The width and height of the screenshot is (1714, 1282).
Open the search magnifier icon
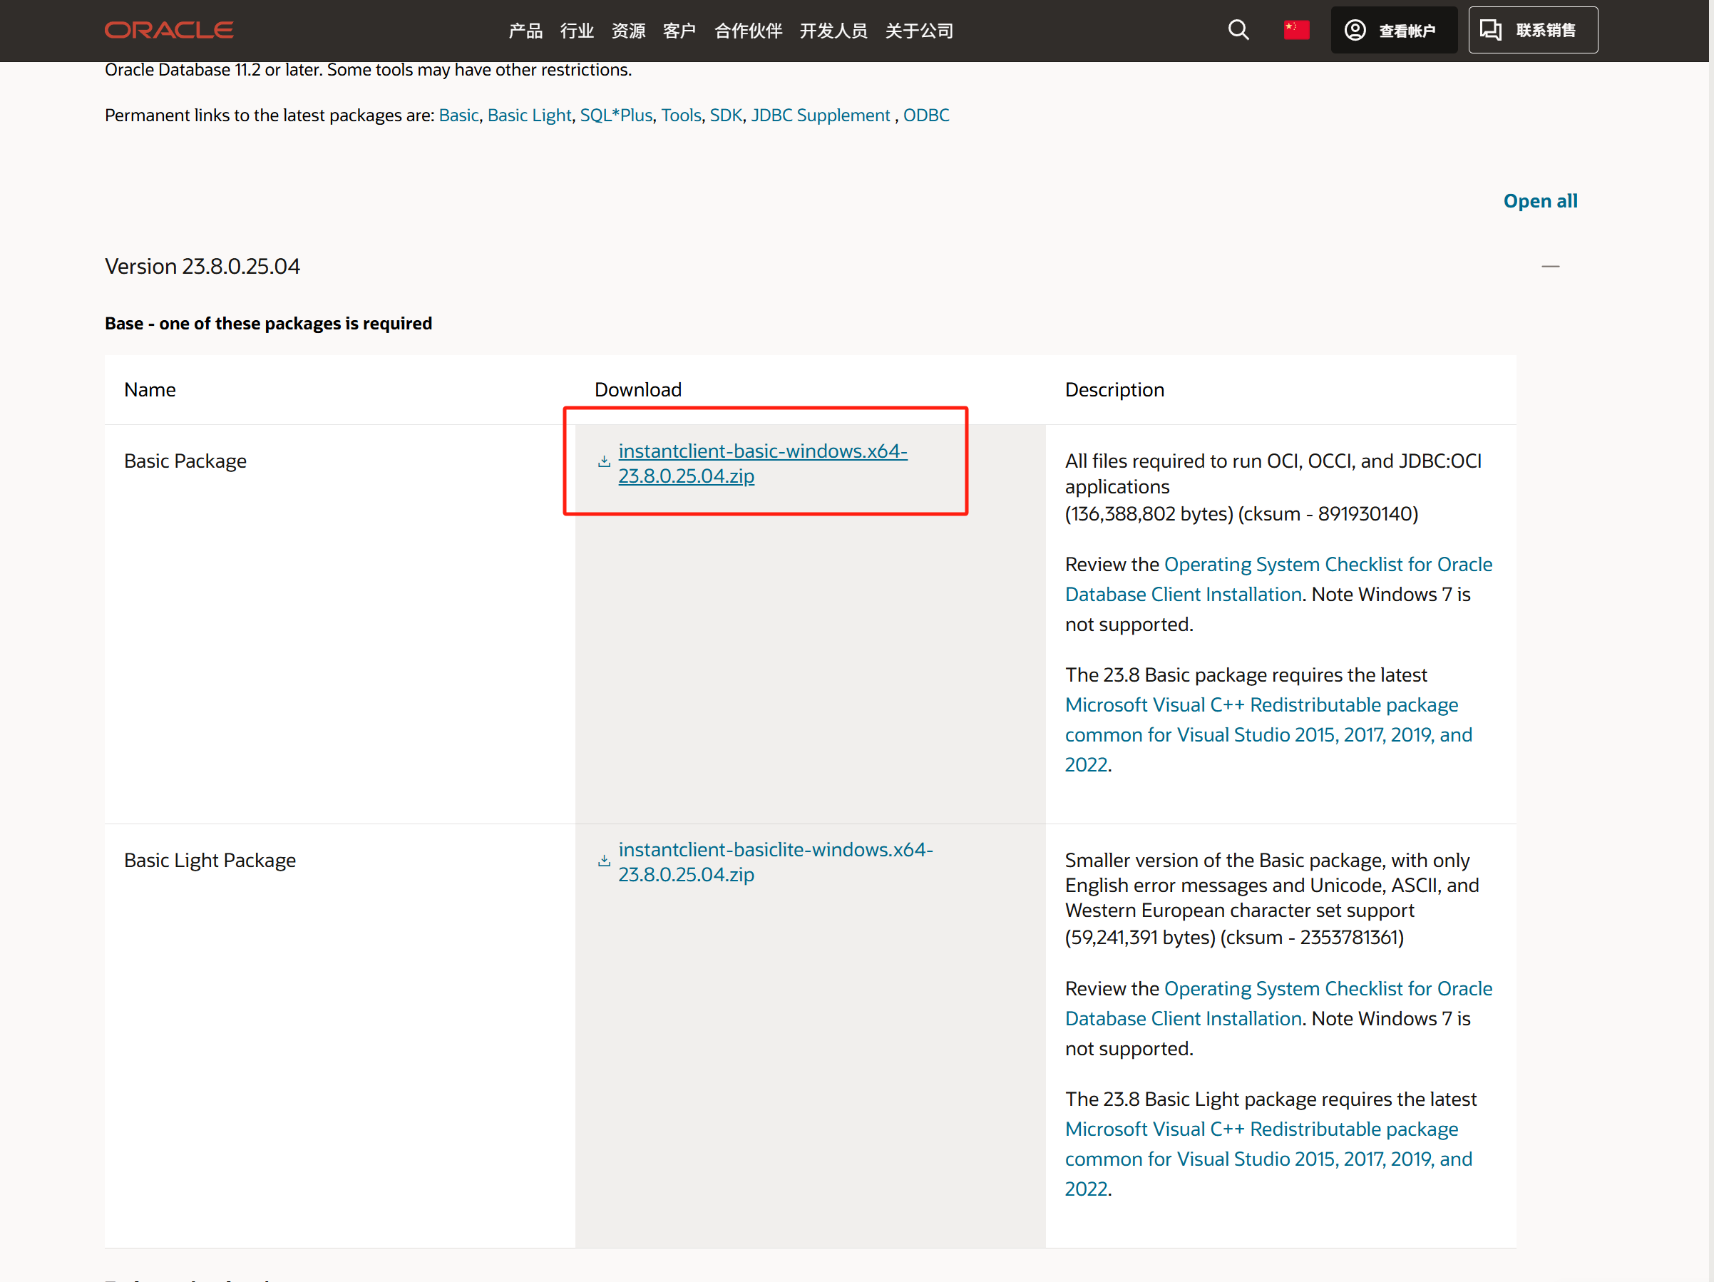1238,30
